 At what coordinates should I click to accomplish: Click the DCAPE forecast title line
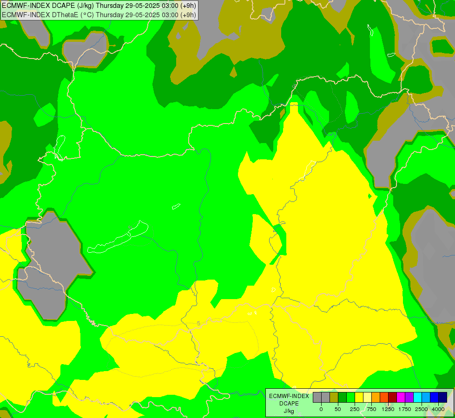tap(99, 6)
